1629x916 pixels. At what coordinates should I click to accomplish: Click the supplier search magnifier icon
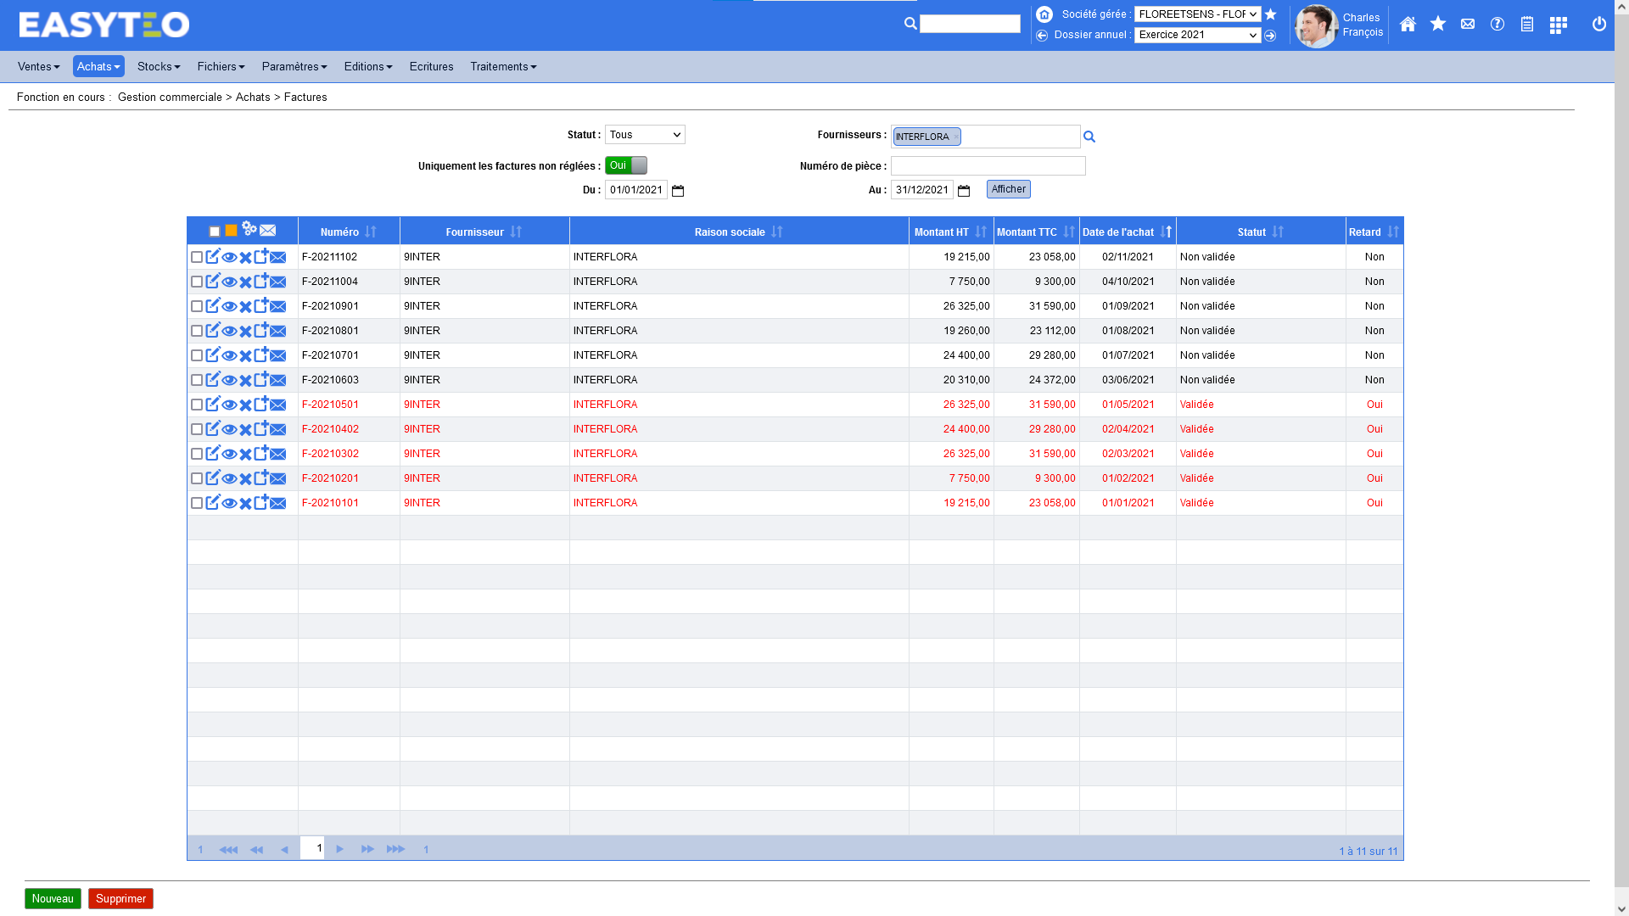[x=1089, y=137]
